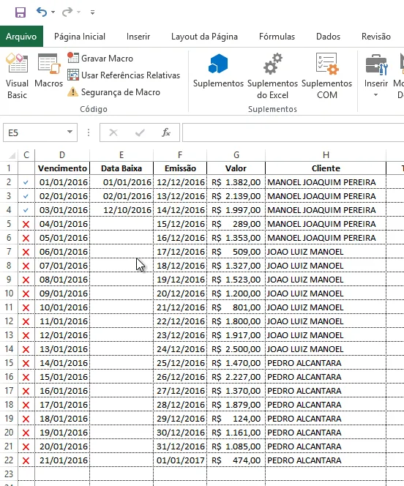Screen dimensions: 404x486
Task: Open Suplementos COM dialog
Action: point(326,76)
